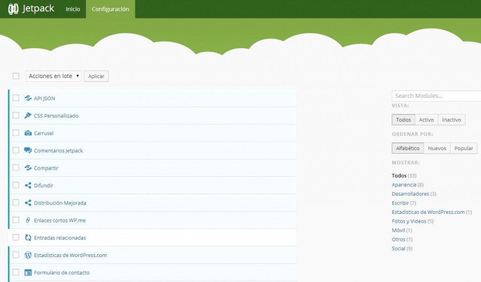This screenshot has width=481, height=282.
Task: Filter by Desarrolladores category
Action: pos(411,194)
